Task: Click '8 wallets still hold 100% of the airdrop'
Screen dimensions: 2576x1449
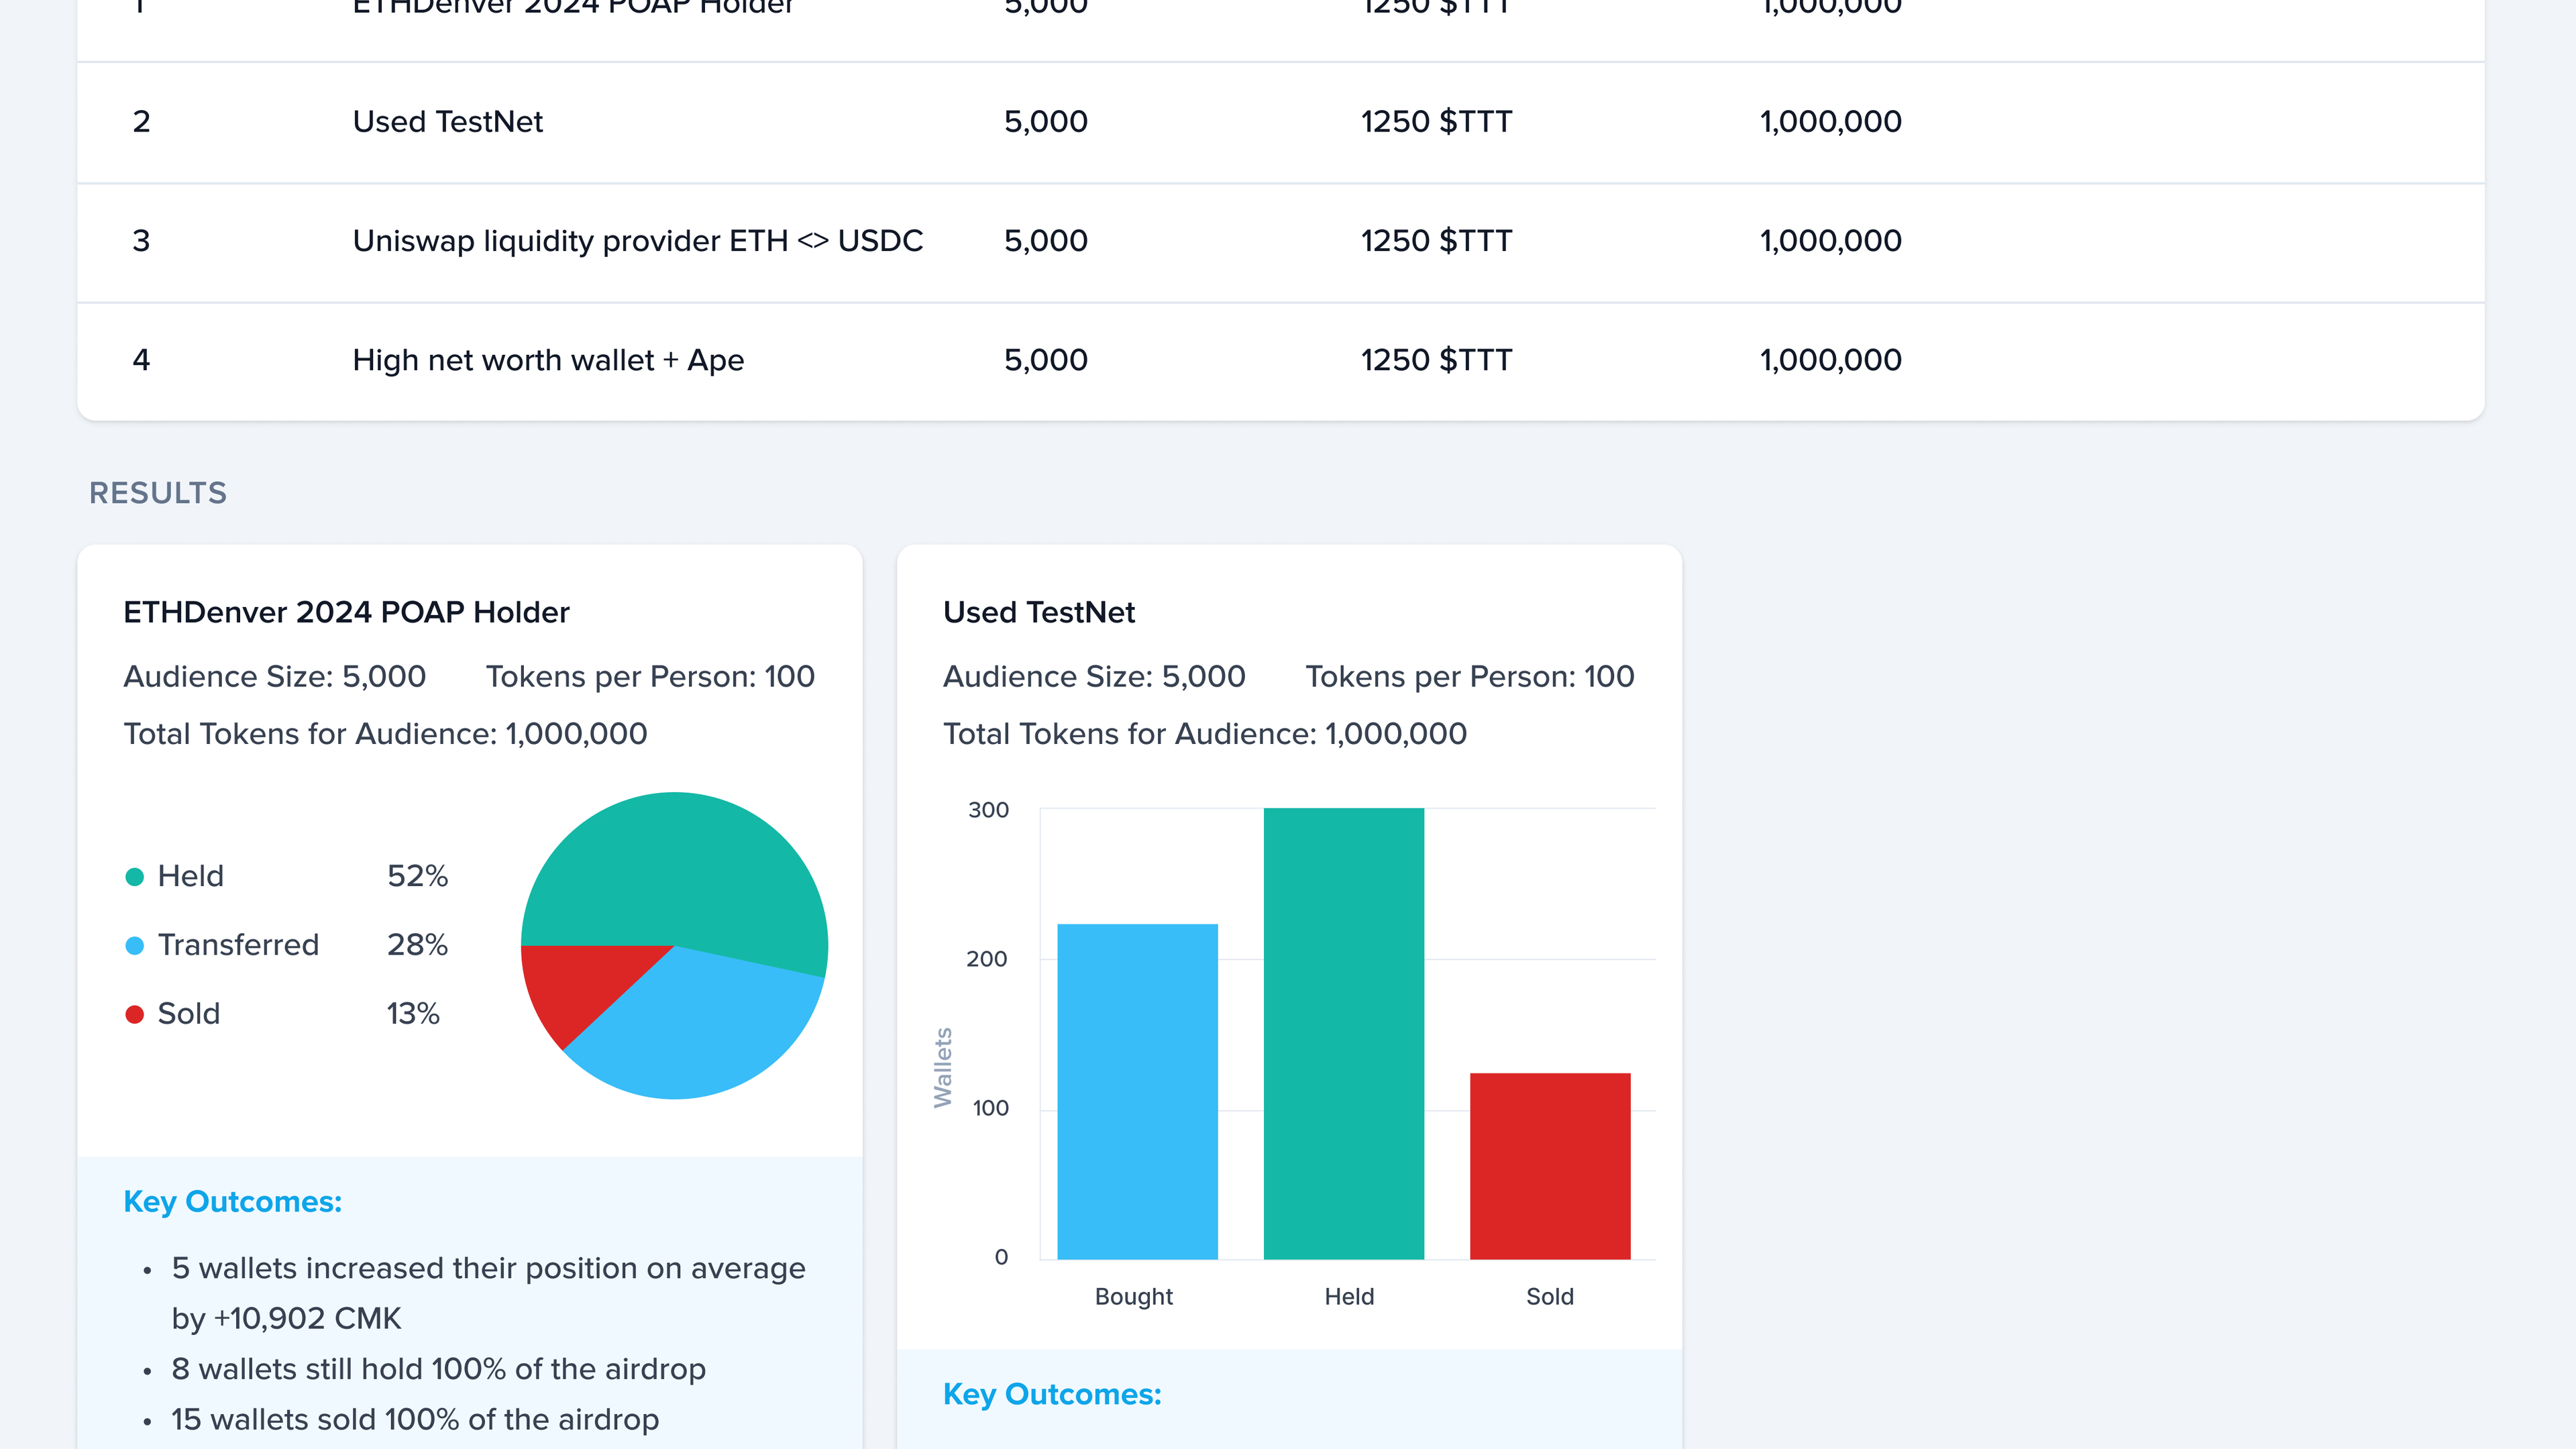Action: [438, 1369]
